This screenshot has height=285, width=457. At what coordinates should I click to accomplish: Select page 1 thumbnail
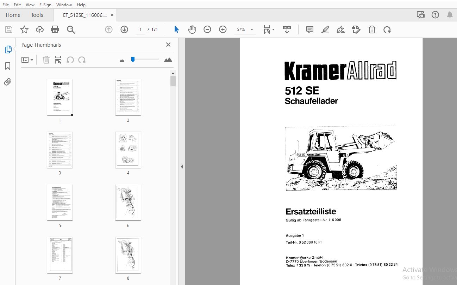(60, 97)
